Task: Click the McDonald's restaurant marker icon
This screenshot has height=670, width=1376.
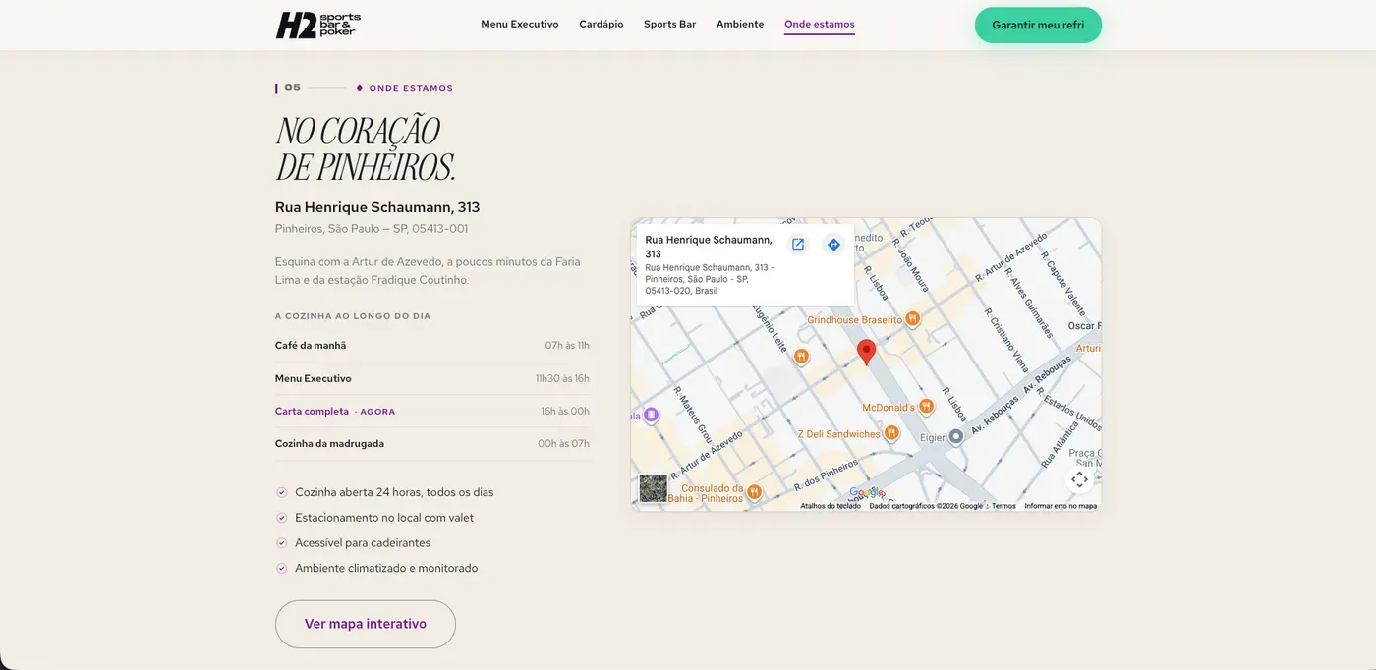Action: coord(926,406)
